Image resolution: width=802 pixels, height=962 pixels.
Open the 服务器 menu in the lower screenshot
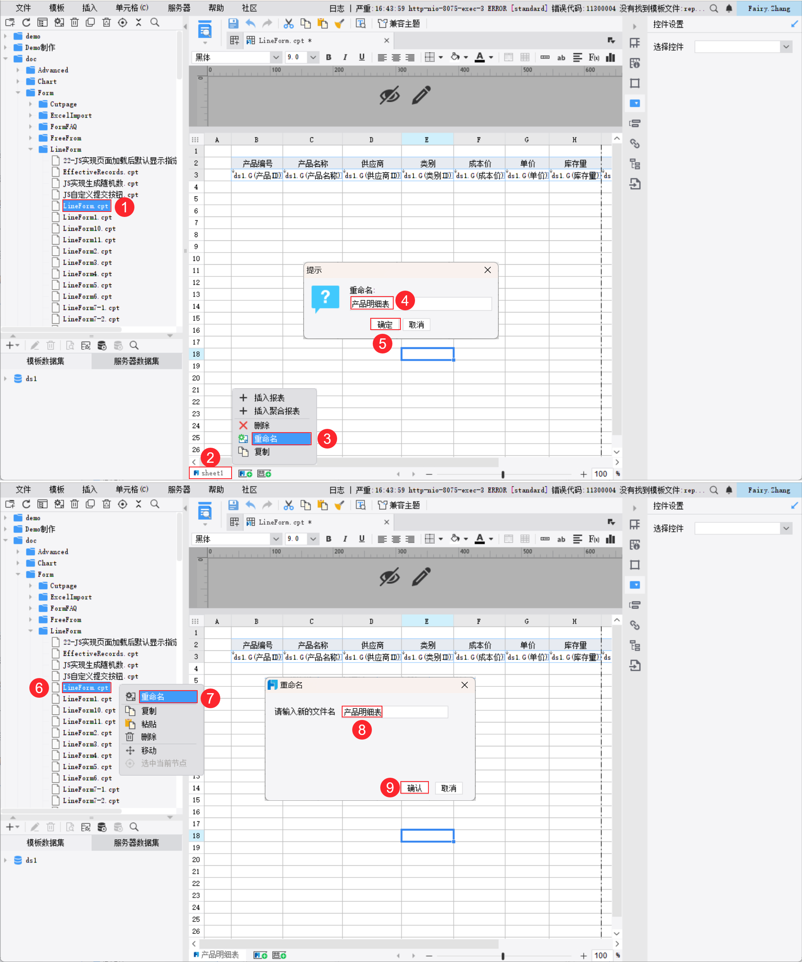[179, 490]
